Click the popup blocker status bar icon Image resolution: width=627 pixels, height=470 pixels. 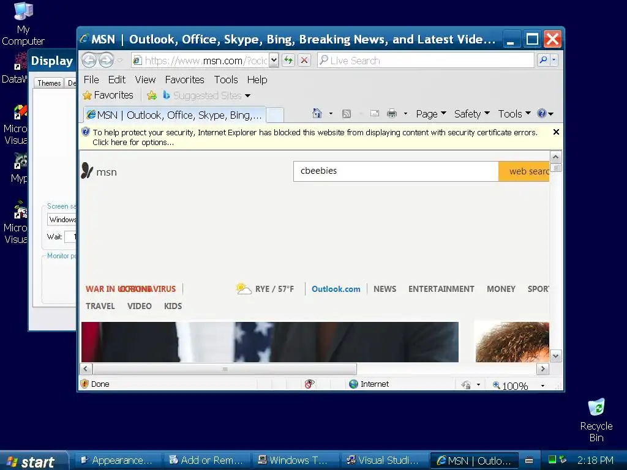(x=309, y=384)
